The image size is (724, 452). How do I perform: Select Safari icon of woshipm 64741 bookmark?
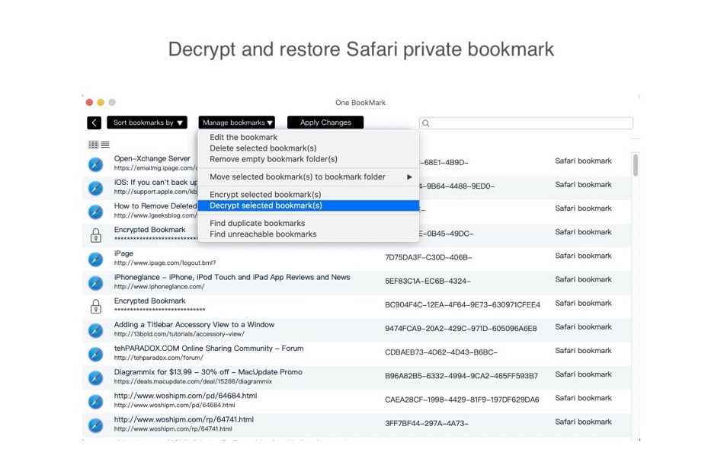tap(95, 425)
